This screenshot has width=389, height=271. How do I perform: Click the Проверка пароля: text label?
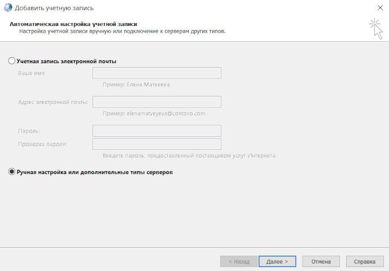pyautogui.click(x=42, y=144)
